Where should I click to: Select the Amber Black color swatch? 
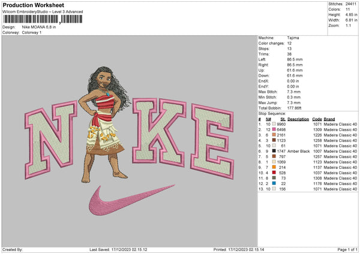click(274, 152)
